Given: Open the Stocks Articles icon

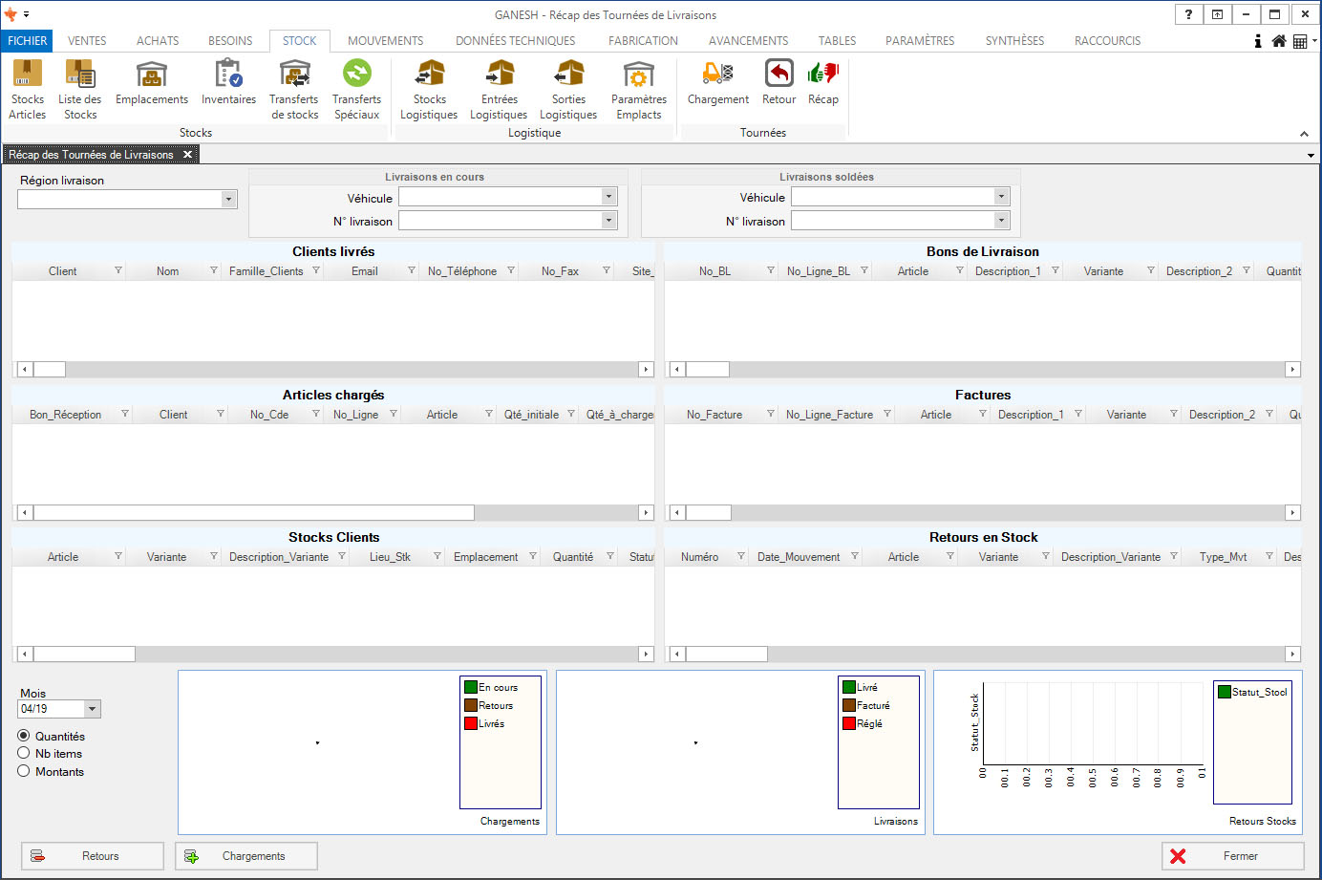Looking at the screenshot, I should point(27,75).
